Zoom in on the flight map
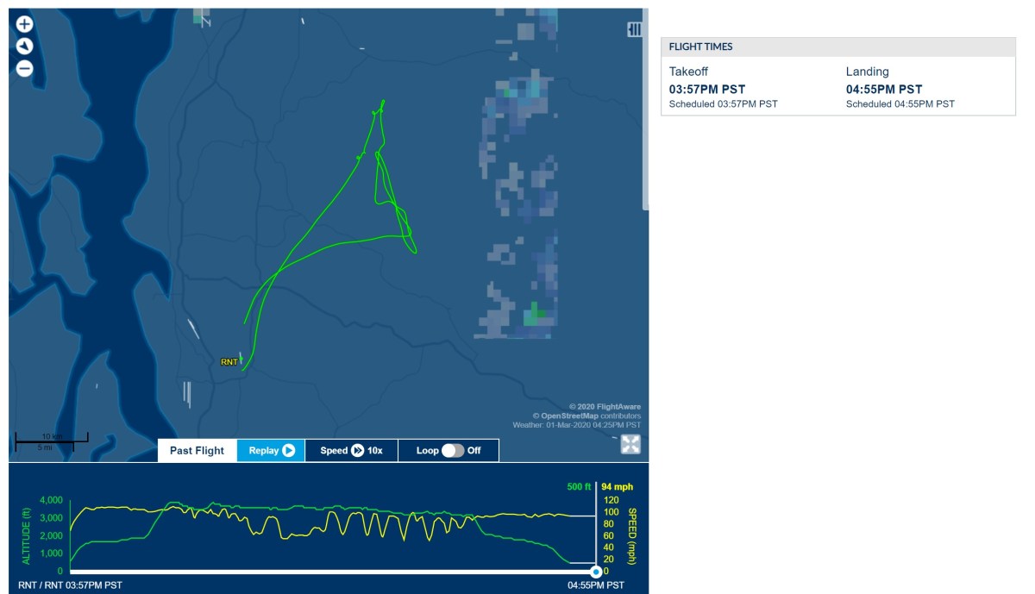 (24, 24)
